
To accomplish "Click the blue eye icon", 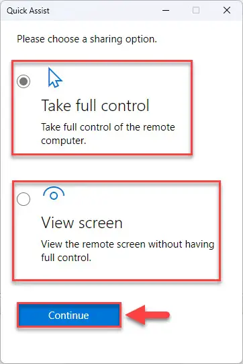I will point(54,194).
